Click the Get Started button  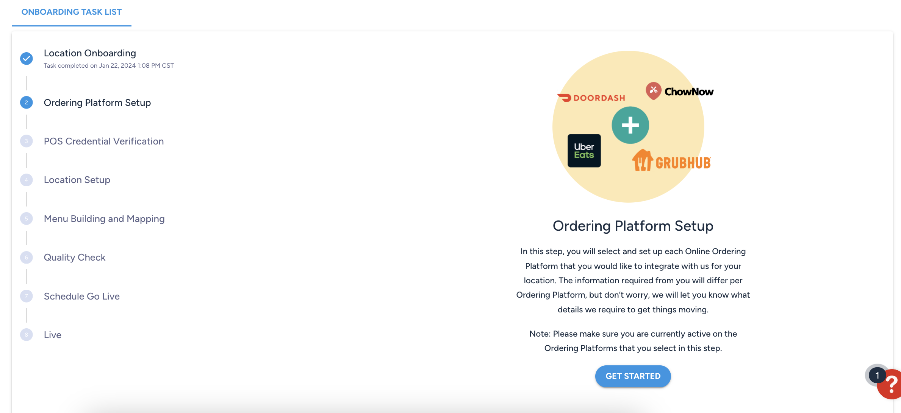632,376
